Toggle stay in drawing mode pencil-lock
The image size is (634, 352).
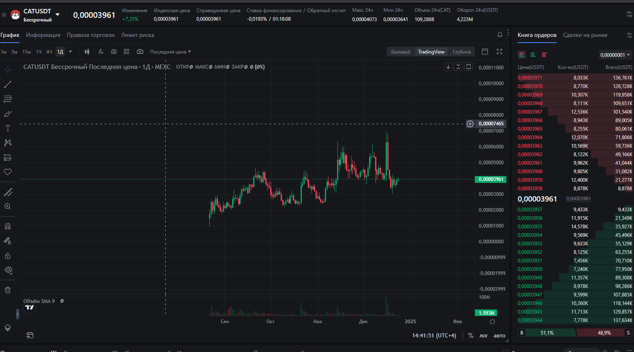point(8,241)
